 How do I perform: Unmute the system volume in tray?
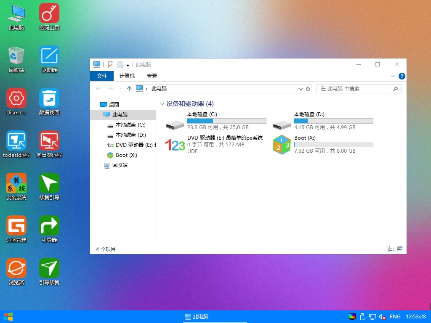381,317
